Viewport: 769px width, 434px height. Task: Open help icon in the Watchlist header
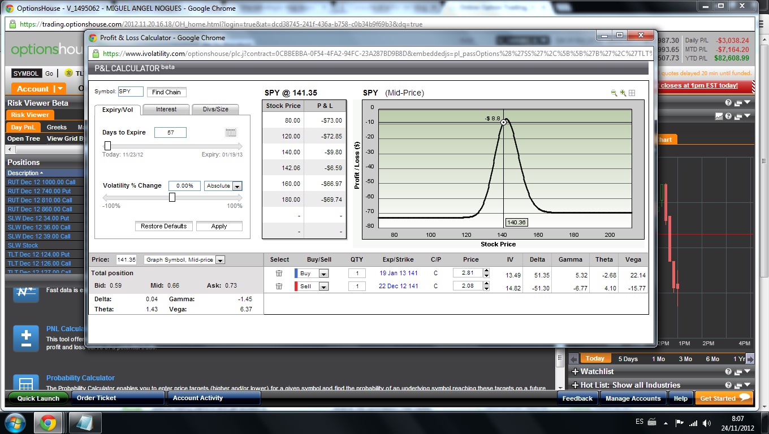728,372
